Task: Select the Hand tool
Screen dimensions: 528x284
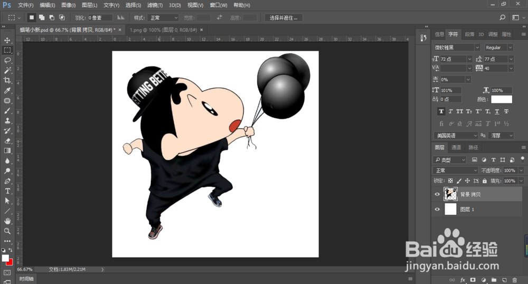Action: (x=7, y=221)
